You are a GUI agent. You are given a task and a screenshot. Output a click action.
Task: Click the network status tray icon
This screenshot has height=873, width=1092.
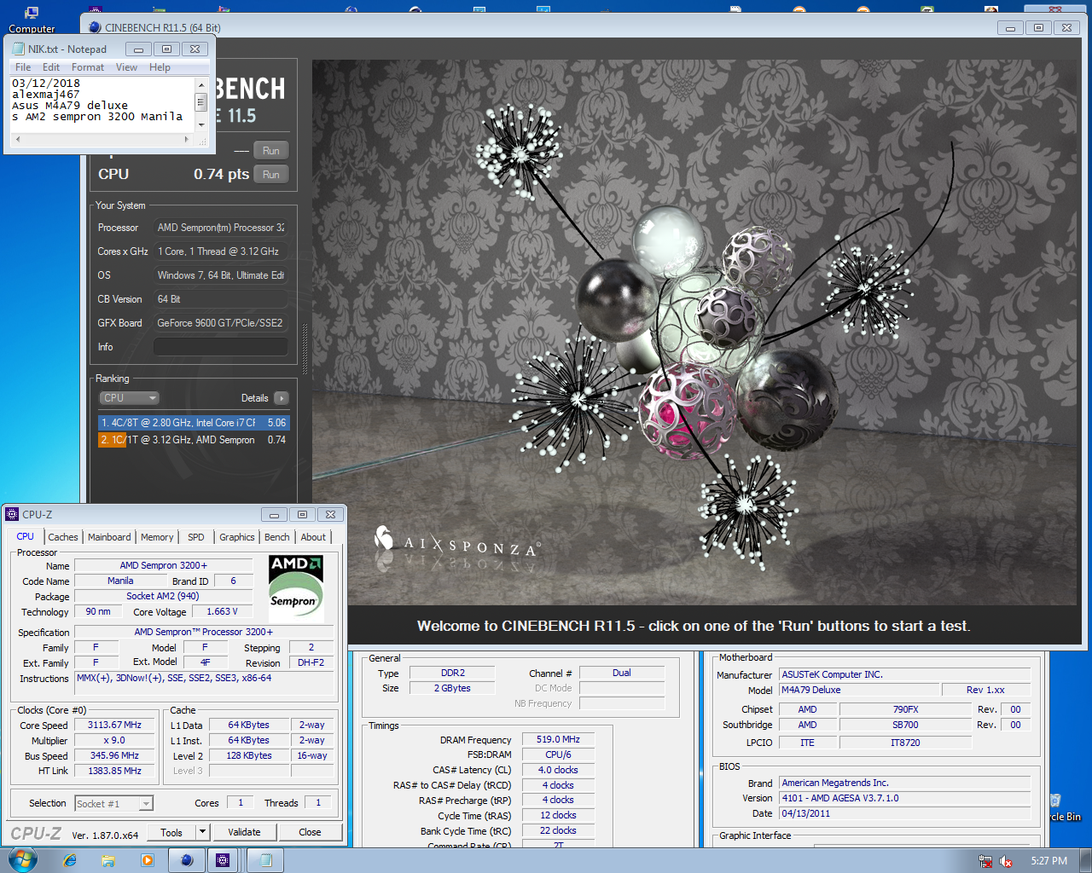tap(986, 861)
